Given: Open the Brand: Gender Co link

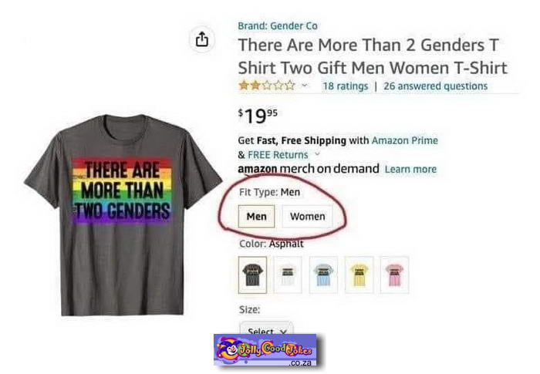Looking at the screenshot, I should pyautogui.click(x=278, y=25).
